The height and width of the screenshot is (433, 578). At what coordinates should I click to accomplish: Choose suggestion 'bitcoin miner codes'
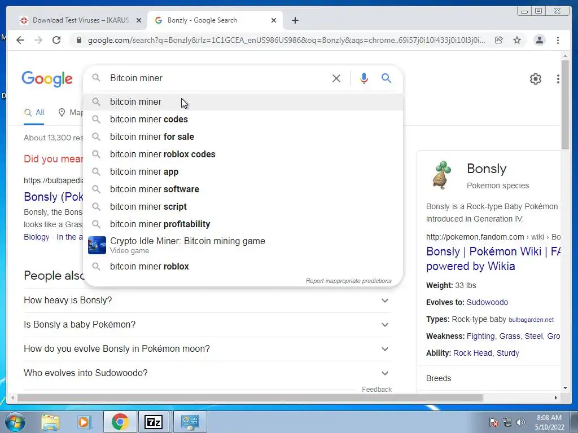click(x=243, y=120)
